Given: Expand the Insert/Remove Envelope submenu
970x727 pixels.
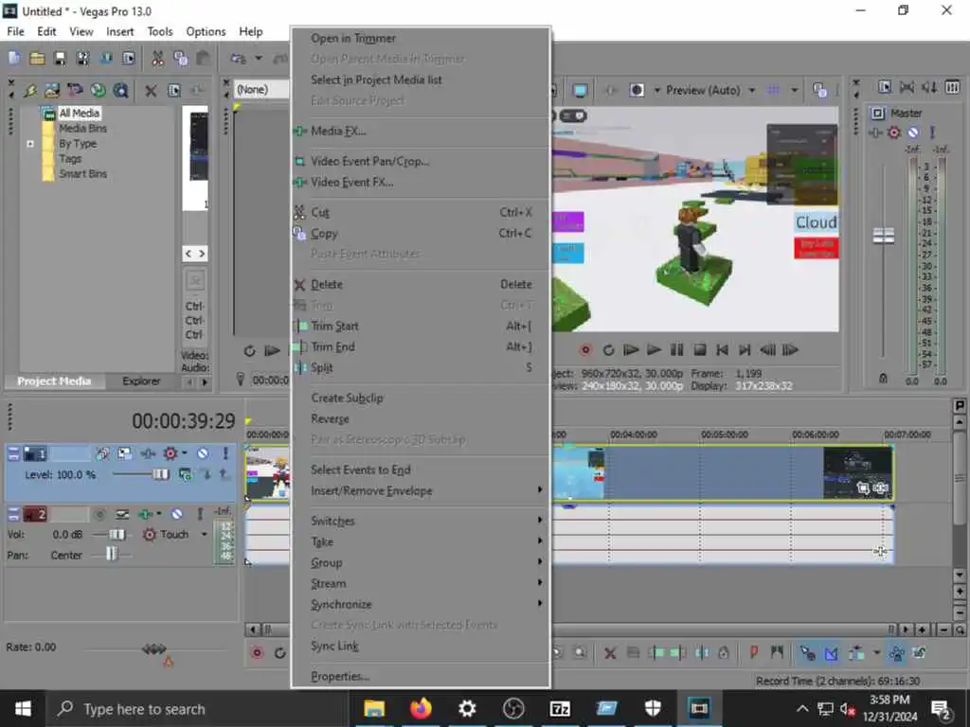Looking at the screenshot, I should 421,491.
